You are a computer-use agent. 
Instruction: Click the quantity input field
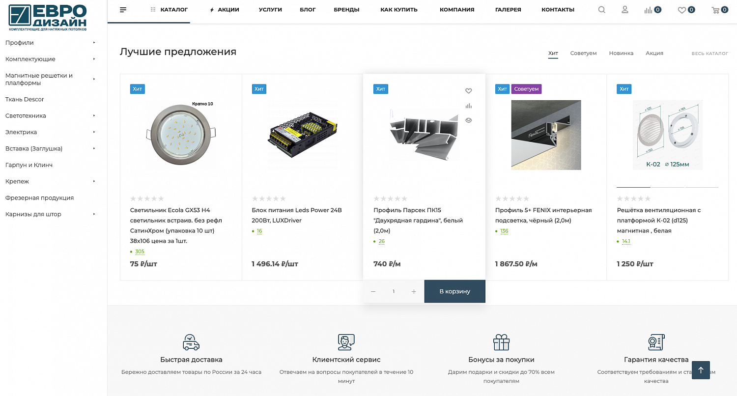click(x=394, y=291)
